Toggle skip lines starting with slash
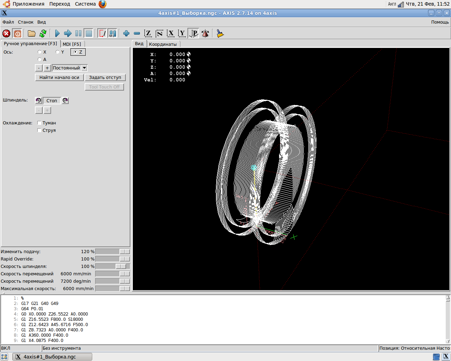This screenshot has height=361, width=451. coord(102,33)
